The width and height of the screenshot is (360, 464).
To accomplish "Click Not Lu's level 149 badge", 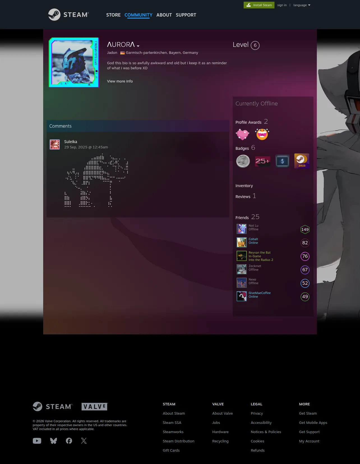I will click(305, 229).
